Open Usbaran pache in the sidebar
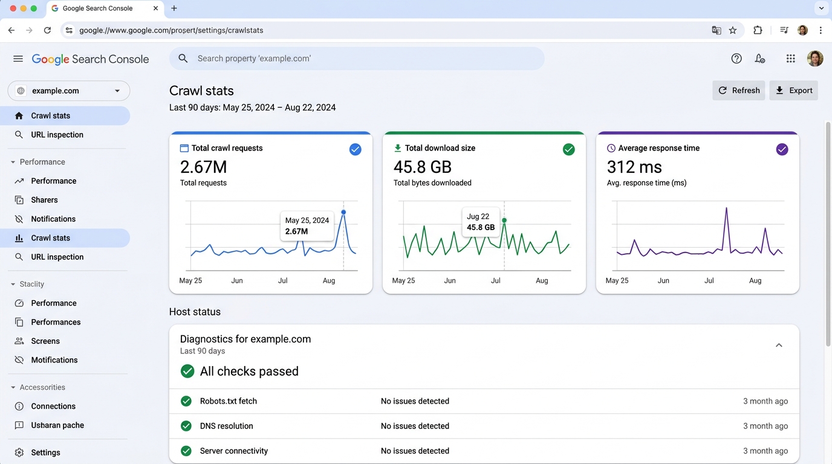This screenshot has height=464, width=832. (x=65, y=425)
